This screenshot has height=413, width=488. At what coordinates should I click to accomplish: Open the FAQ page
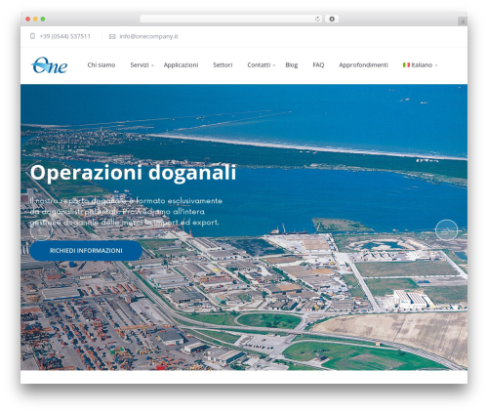(x=318, y=65)
